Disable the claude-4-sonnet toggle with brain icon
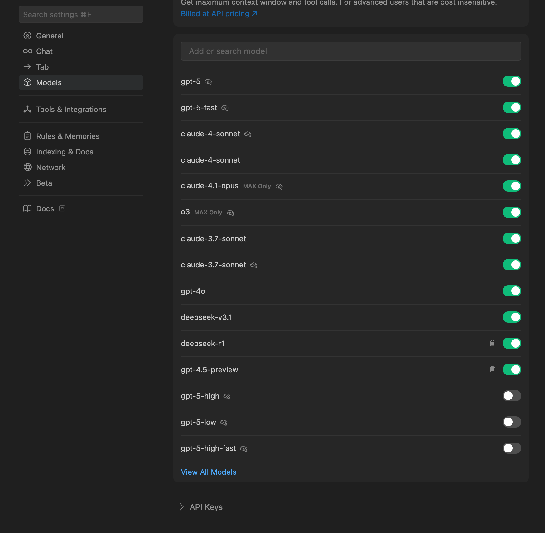545x533 pixels. click(x=512, y=134)
